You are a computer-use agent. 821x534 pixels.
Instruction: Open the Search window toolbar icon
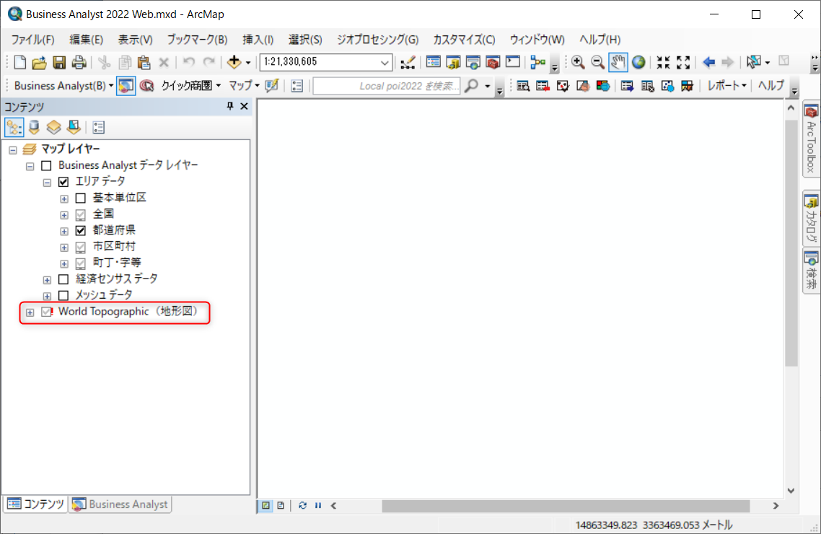point(473,62)
